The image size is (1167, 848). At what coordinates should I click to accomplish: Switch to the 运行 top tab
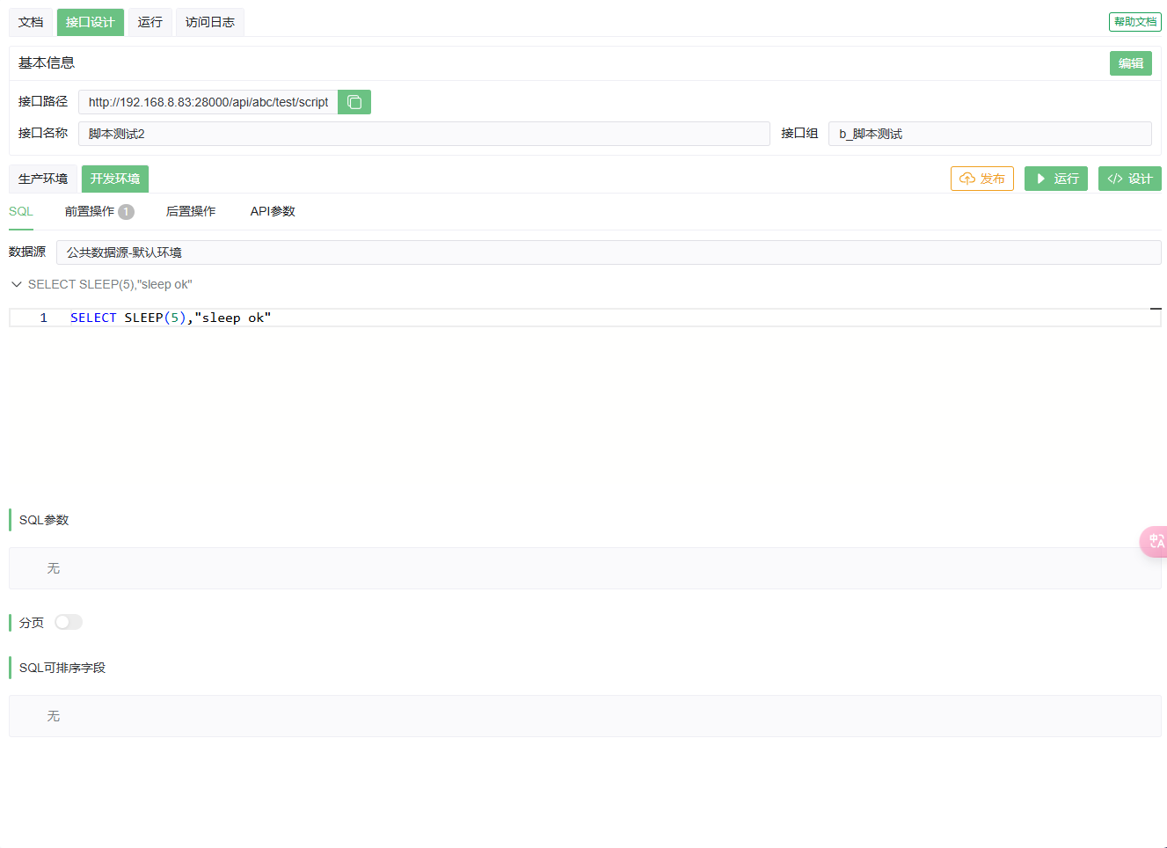(150, 22)
